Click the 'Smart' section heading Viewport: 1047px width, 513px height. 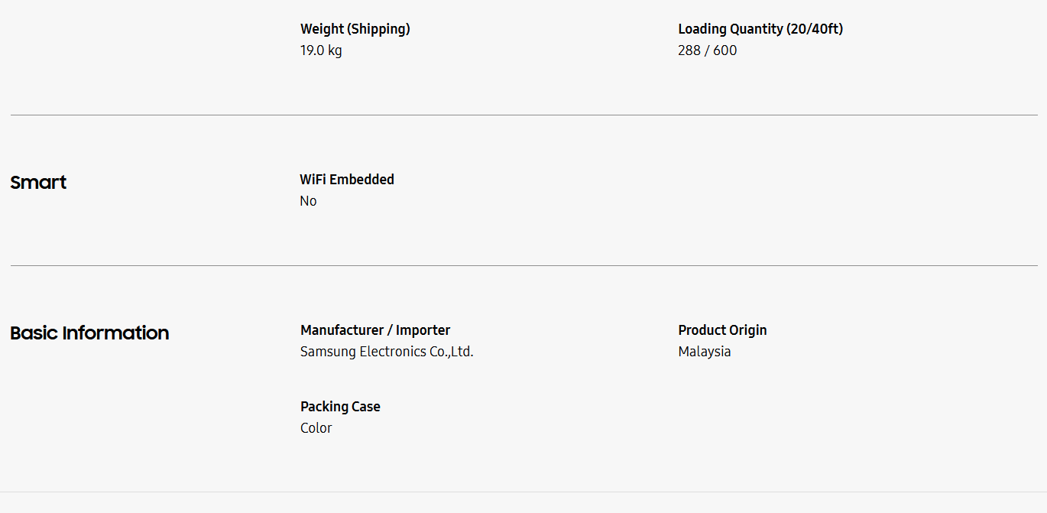click(x=38, y=183)
